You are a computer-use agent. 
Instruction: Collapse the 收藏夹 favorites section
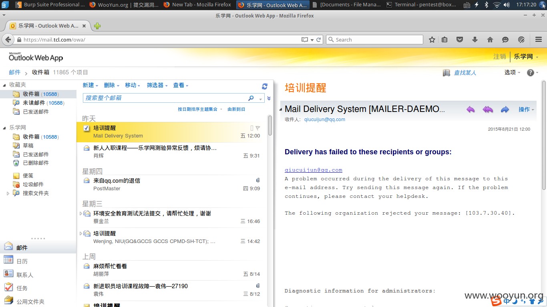point(4,85)
